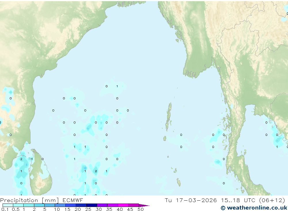Select the darkest navy swatch between 25 and 30
Screen dimensions: 288x211
click(92, 205)
